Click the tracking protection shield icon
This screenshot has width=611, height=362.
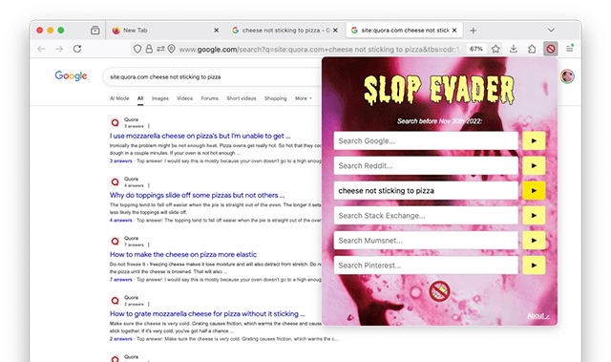137,49
